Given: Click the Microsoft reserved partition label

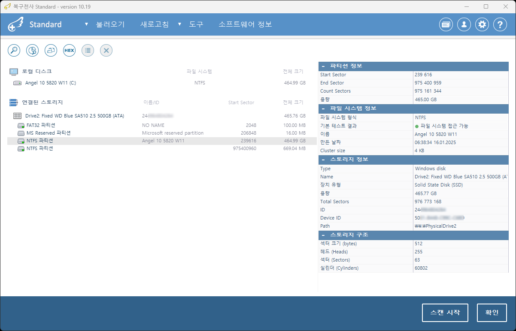Looking at the screenshot, I should (173, 133).
